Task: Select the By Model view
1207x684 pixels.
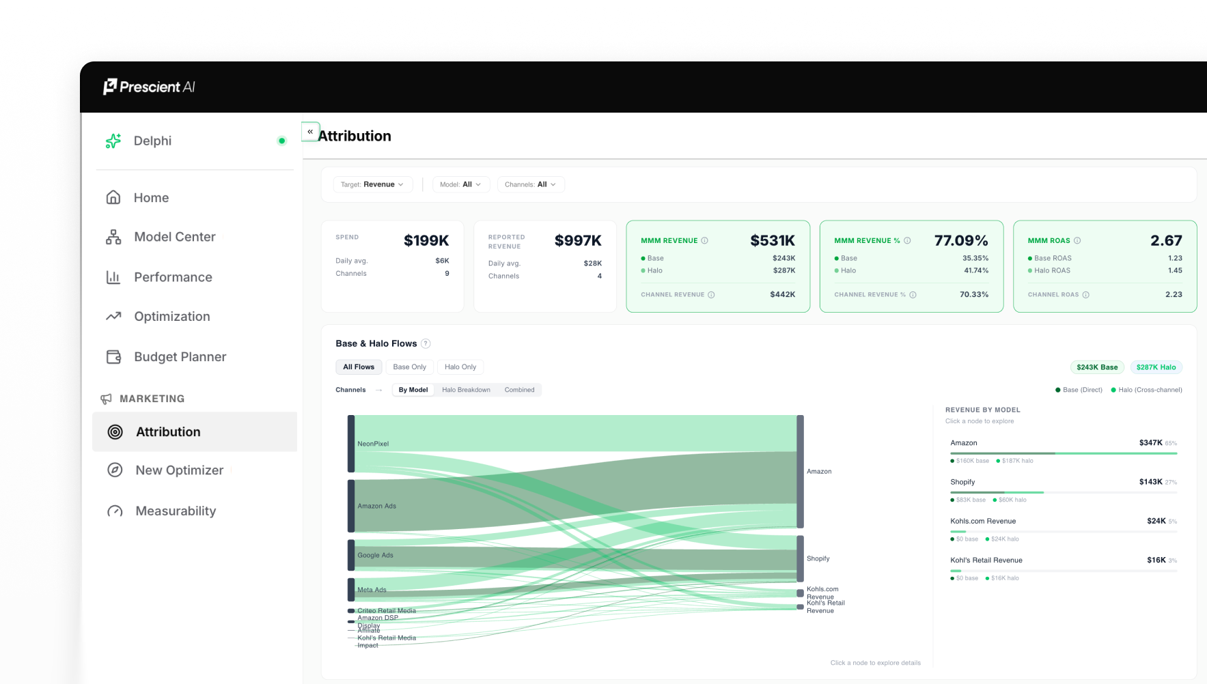Action: [x=413, y=390]
